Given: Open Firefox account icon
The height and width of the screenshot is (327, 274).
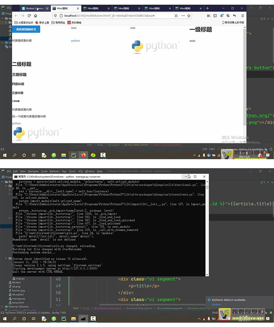Looking at the screenshot, I should click(222, 16).
